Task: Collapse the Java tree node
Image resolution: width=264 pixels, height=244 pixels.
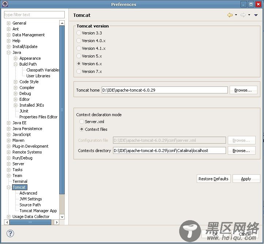Action: (x=8, y=52)
